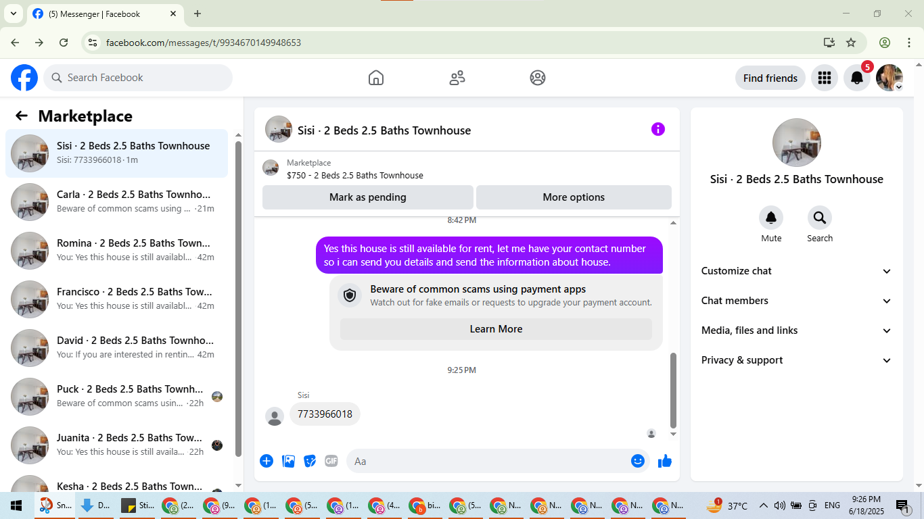The height and width of the screenshot is (519, 924).
Task: Choose a GIF from the composer
Action: [331, 461]
